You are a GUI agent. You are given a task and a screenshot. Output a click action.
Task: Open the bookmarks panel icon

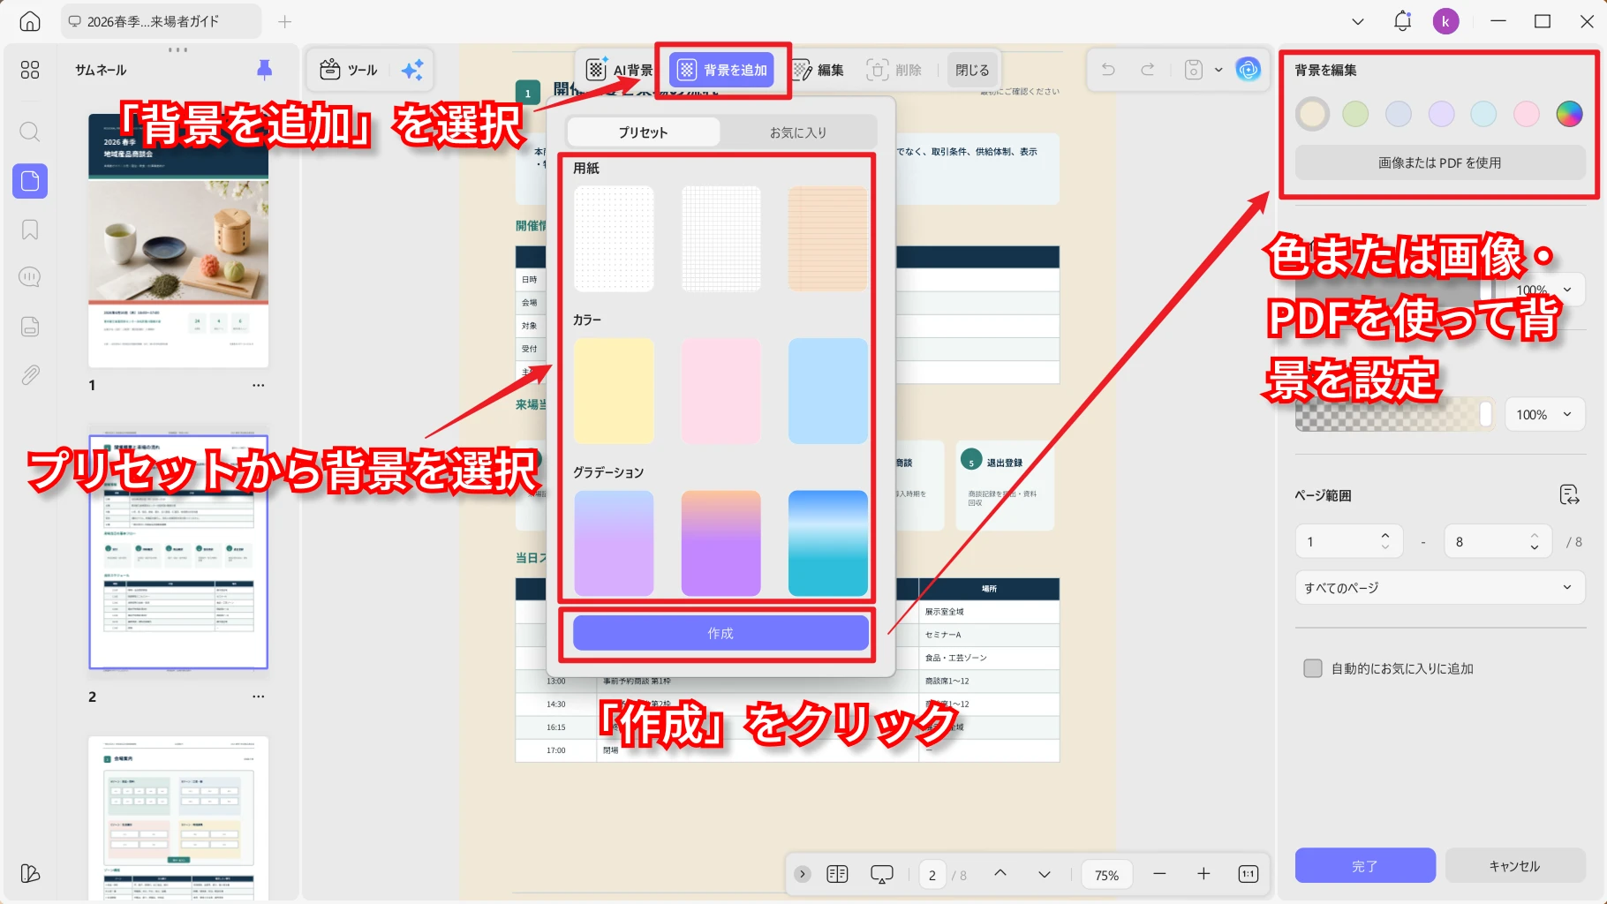click(30, 230)
